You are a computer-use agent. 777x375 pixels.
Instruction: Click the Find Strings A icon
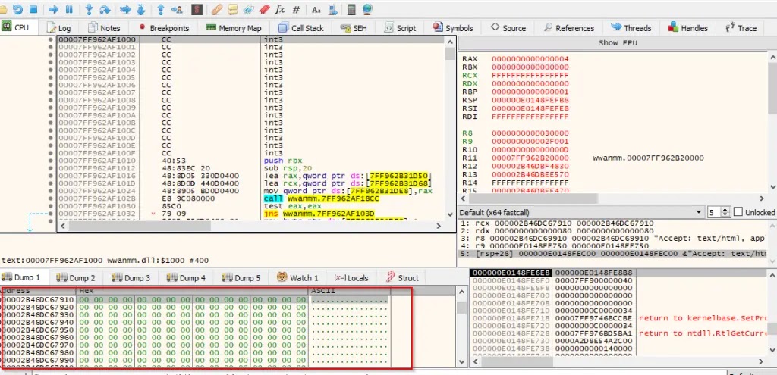click(x=316, y=9)
